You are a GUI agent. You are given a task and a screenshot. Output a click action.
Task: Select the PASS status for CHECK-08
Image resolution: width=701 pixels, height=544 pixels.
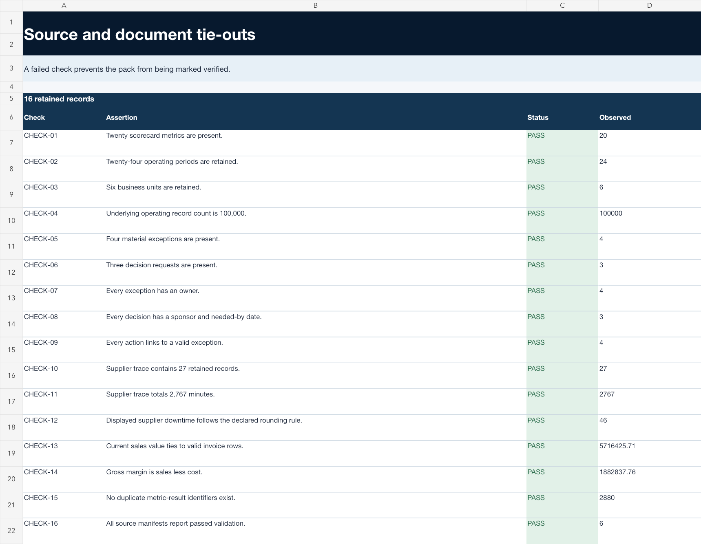(x=562, y=324)
